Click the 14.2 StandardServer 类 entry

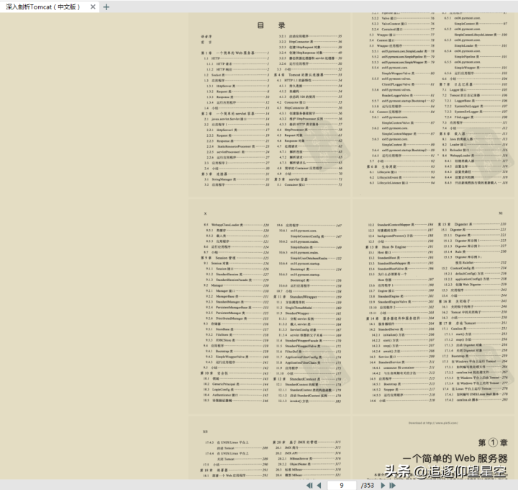(401, 329)
